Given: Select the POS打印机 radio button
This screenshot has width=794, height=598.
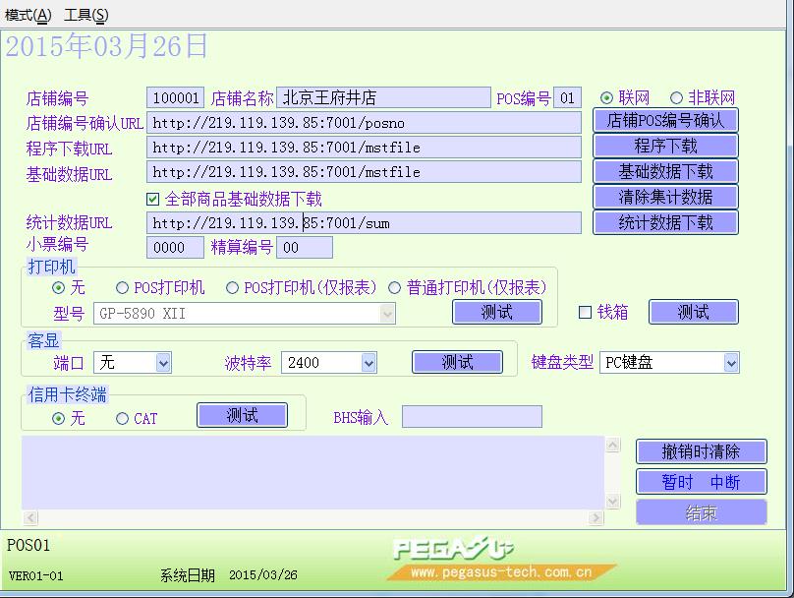Looking at the screenshot, I should click(123, 288).
